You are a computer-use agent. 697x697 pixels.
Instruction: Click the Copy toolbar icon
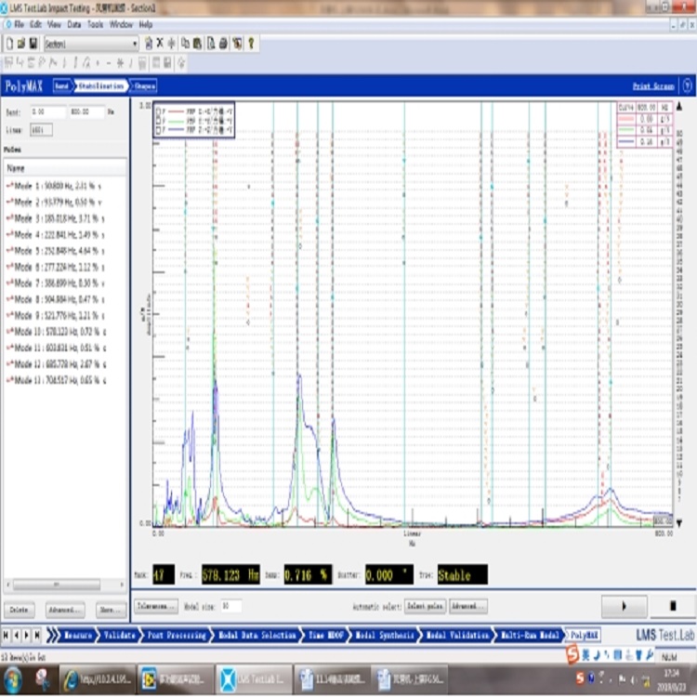pos(185,43)
